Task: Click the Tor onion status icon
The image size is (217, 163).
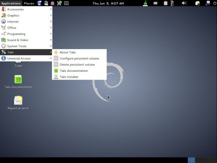Action: pyautogui.click(x=145, y=3)
